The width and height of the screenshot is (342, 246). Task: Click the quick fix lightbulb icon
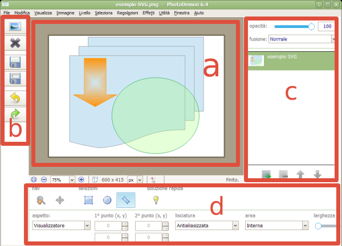click(x=155, y=200)
